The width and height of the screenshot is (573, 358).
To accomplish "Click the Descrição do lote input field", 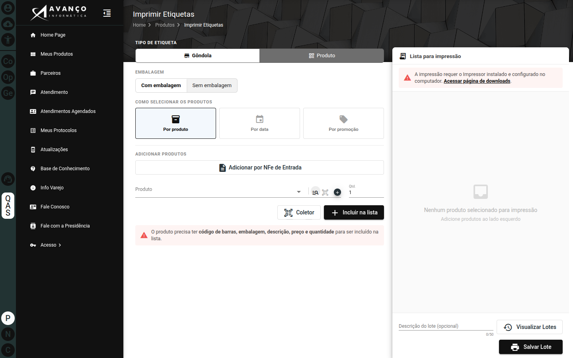I will click(x=446, y=326).
